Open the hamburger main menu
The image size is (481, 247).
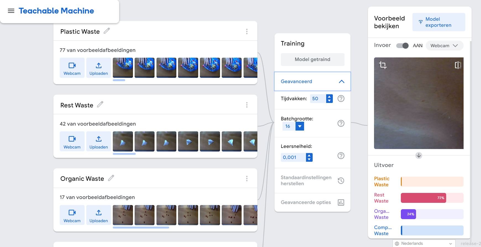click(x=11, y=11)
